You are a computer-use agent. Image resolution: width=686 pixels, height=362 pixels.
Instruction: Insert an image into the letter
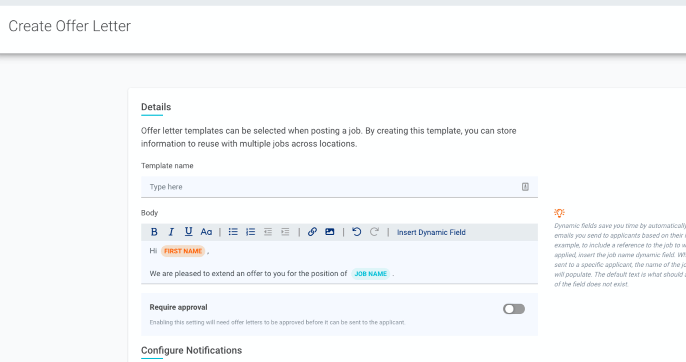pos(329,232)
